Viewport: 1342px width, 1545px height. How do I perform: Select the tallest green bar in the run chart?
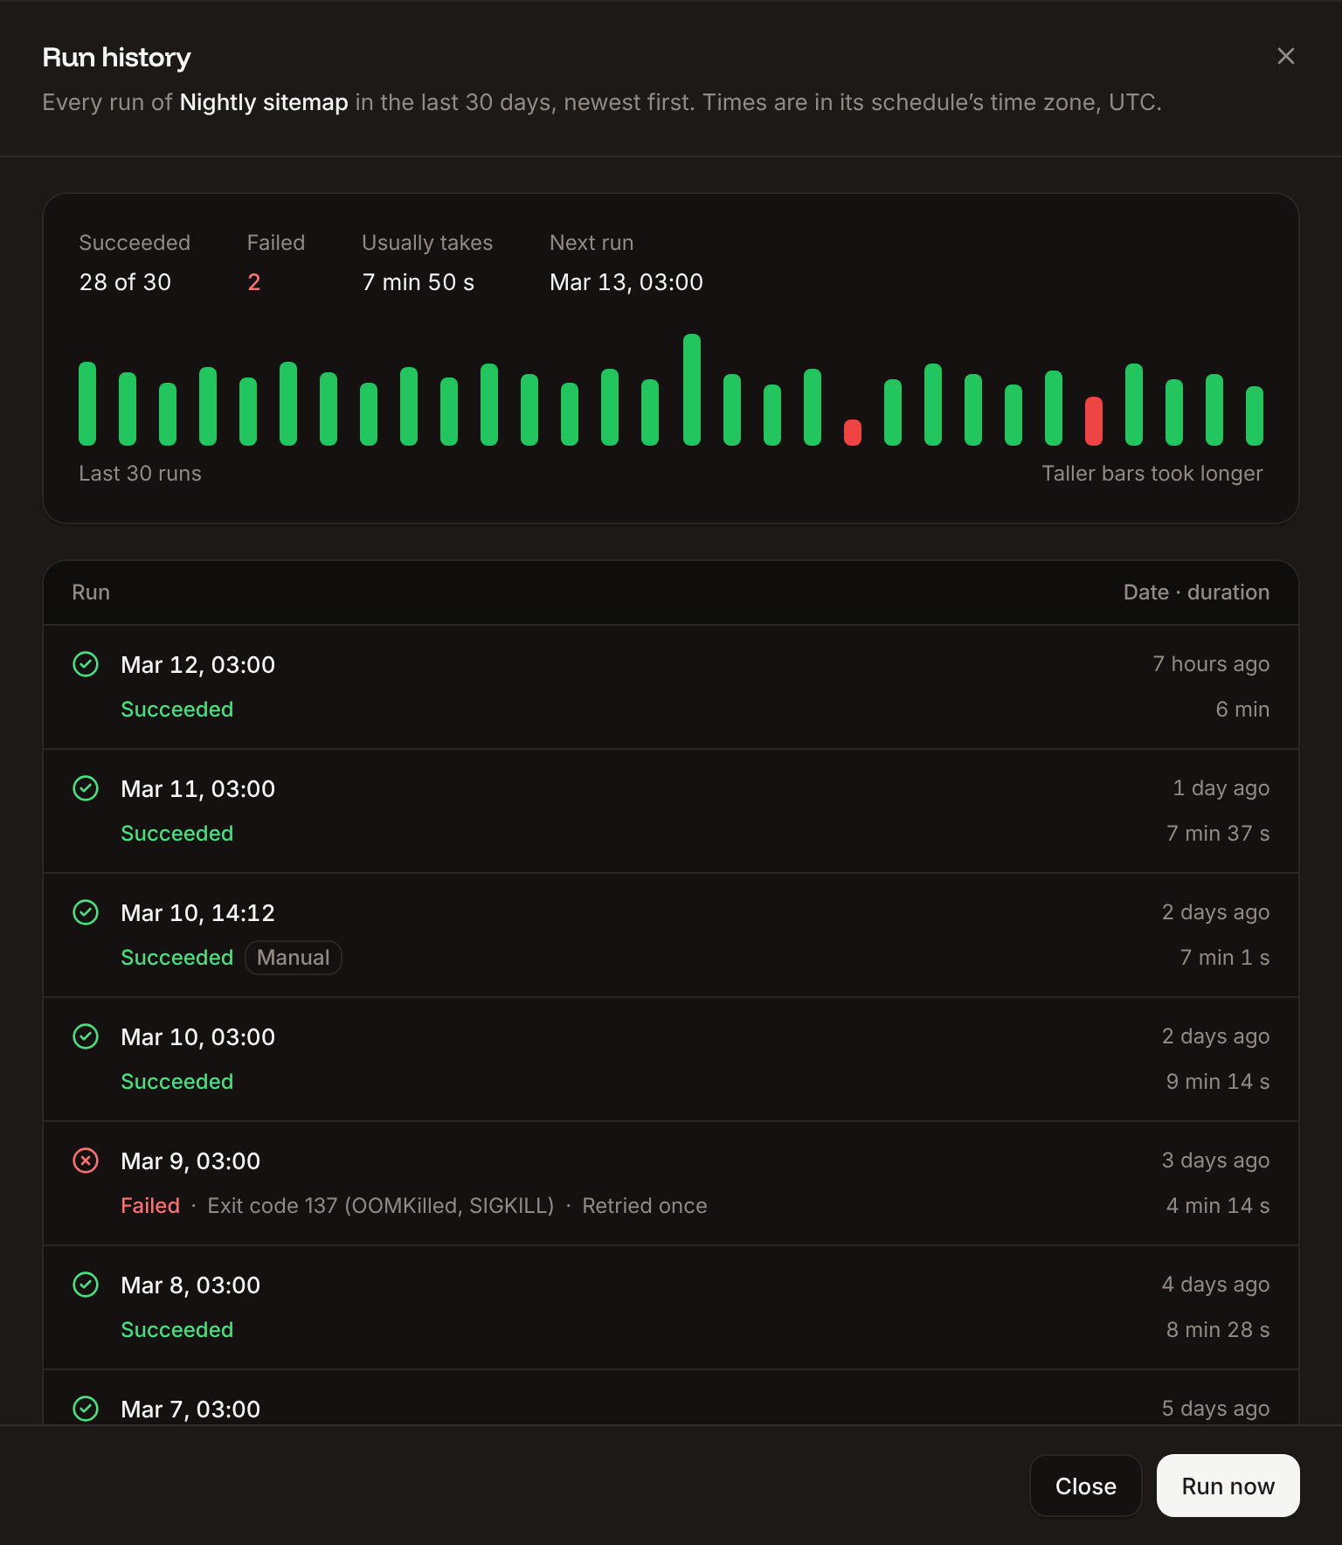point(692,390)
